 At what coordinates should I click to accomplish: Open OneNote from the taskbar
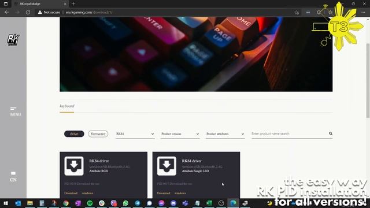(78, 203)
